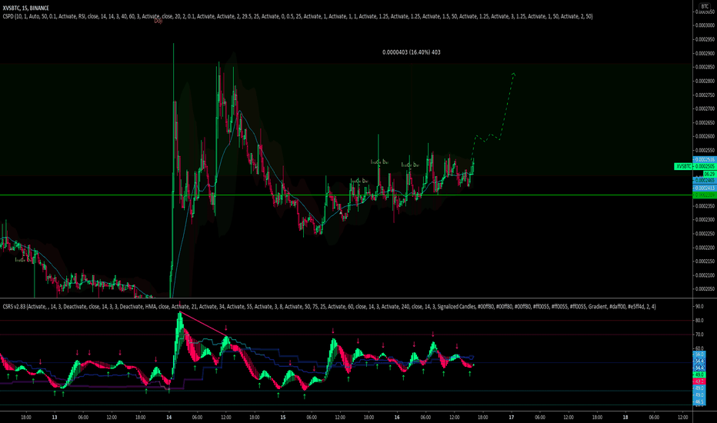This screenshot has width=717, height=423.
Task: Click date 15 on the time axis
Action: point(283,417)
